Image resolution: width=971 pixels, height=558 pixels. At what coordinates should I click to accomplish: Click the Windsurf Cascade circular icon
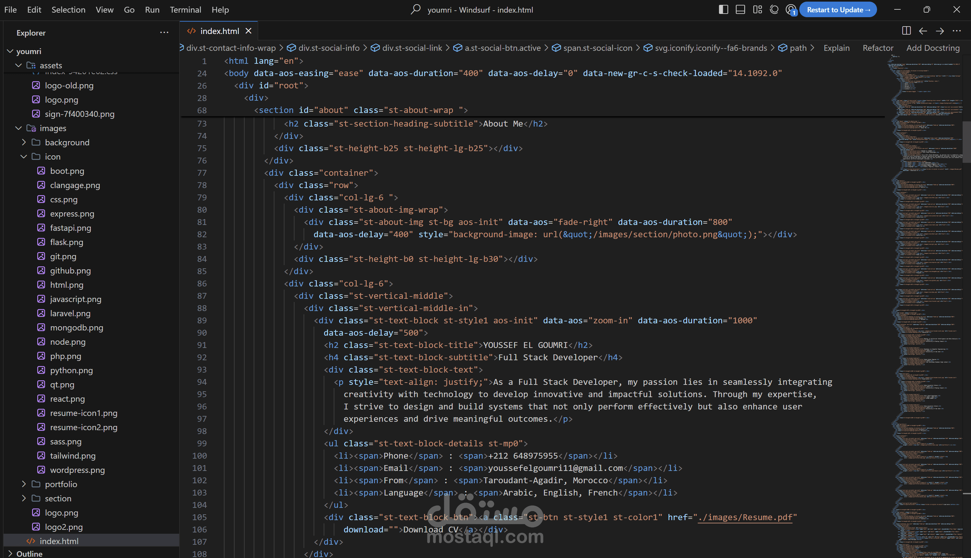[x=774, y=10]
